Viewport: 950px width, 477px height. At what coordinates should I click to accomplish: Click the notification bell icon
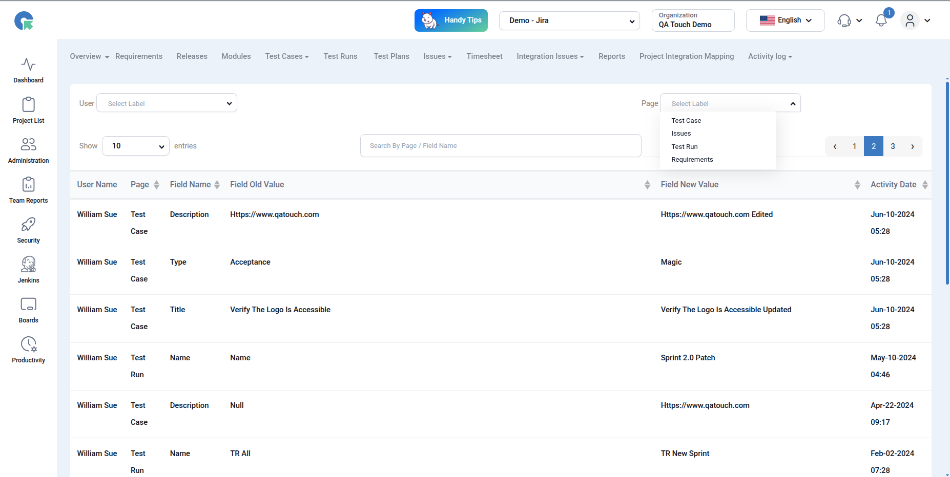click(x=881, y=20)
